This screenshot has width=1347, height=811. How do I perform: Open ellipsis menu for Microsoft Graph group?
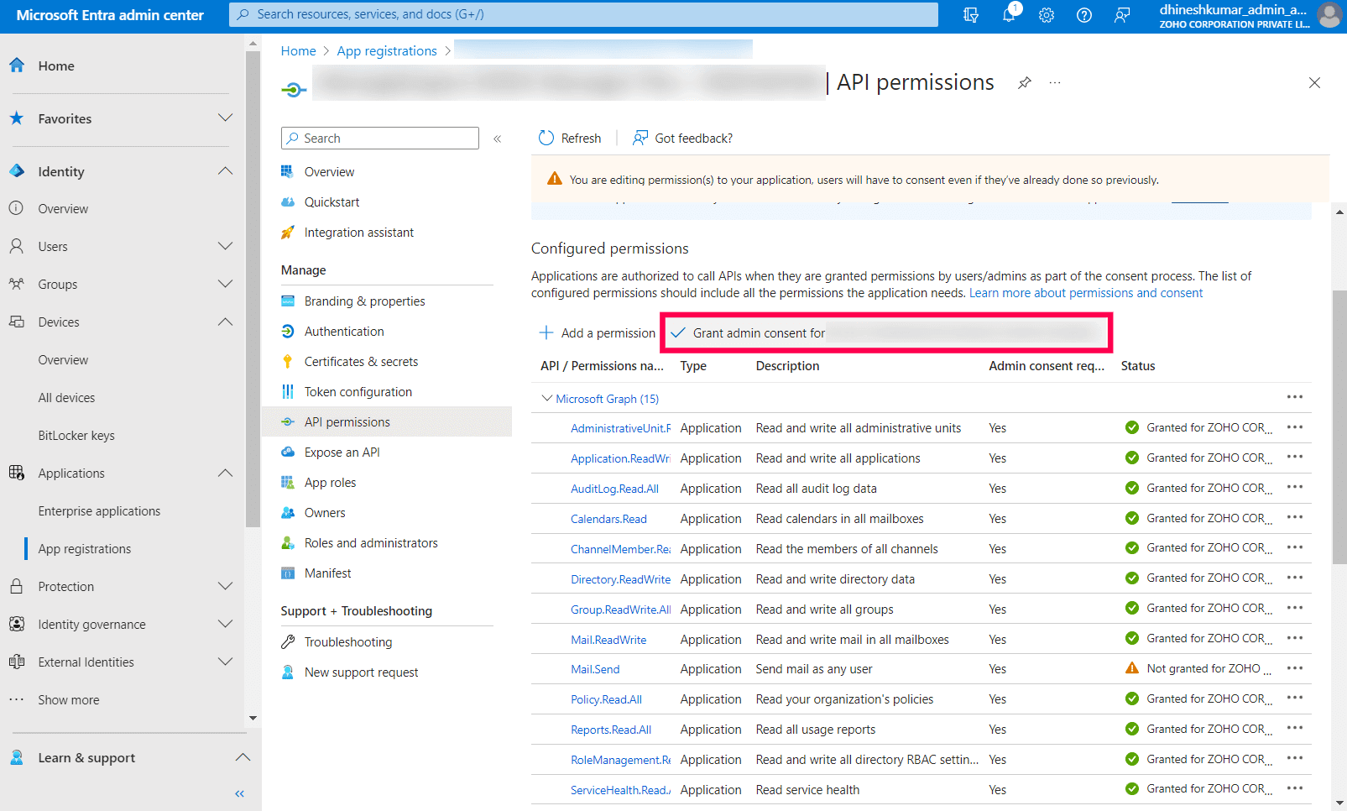point(1295,397)
